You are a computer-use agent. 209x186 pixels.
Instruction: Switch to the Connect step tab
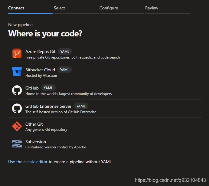[30, 10]
